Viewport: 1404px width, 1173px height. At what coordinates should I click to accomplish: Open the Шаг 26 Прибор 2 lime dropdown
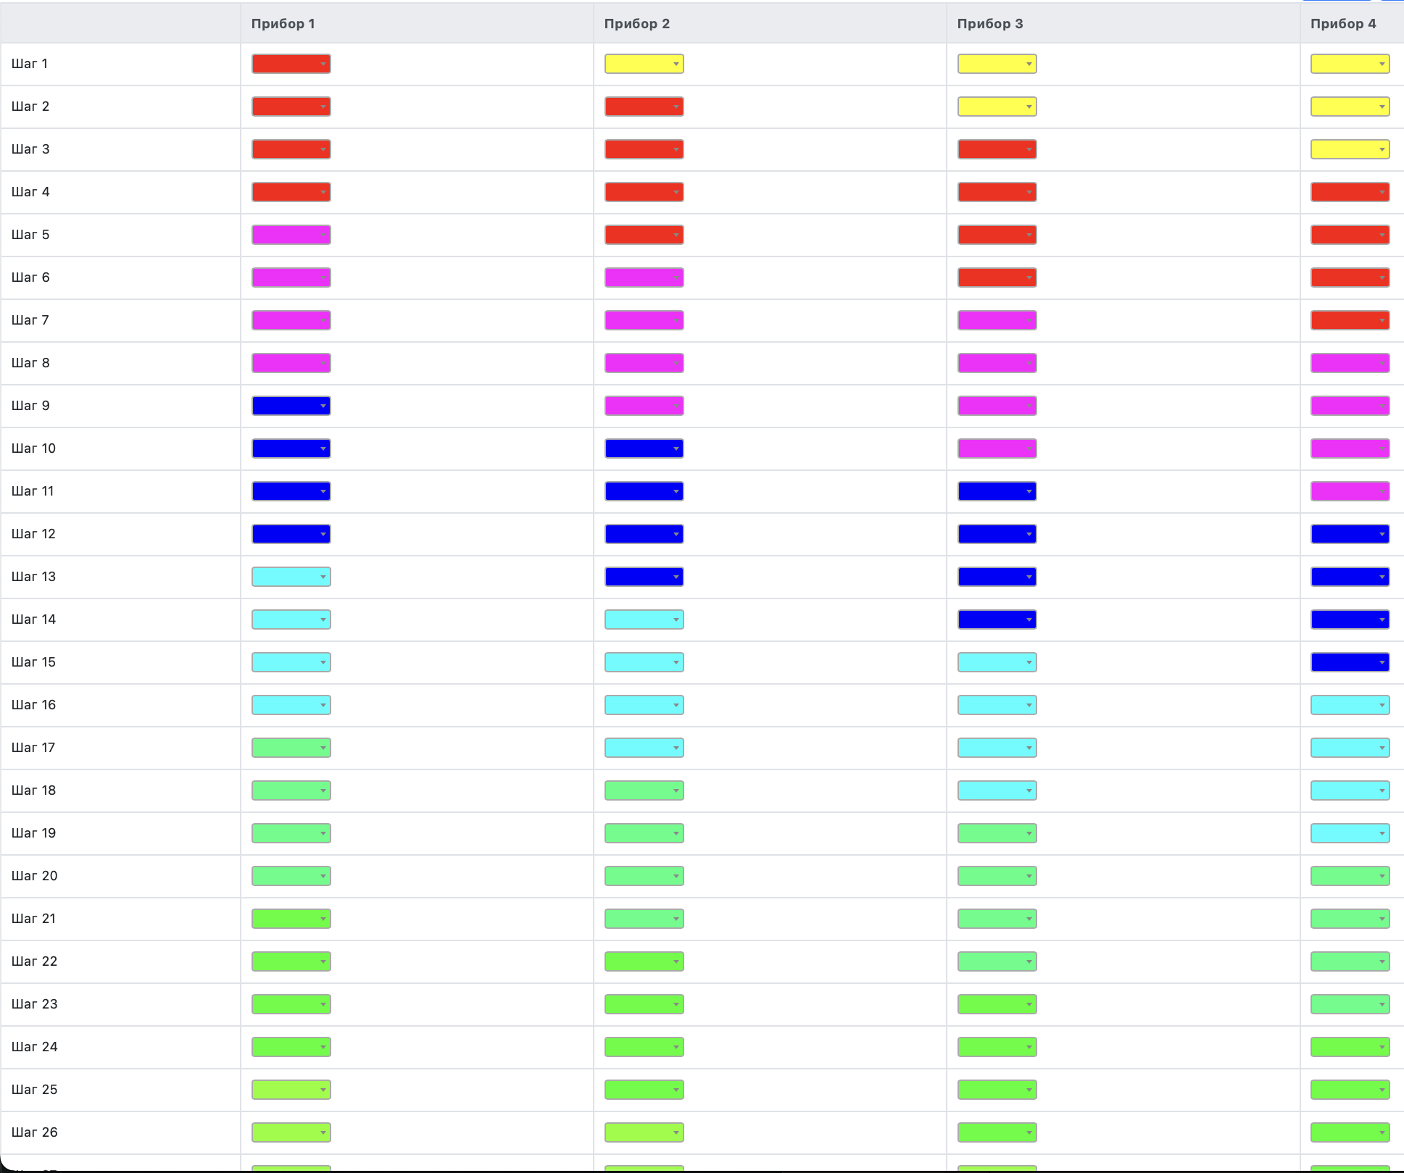tap(644, 1132)
